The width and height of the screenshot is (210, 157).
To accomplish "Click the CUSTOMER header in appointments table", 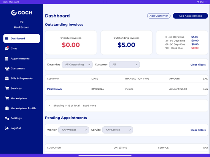I will [x=54, y=148].
